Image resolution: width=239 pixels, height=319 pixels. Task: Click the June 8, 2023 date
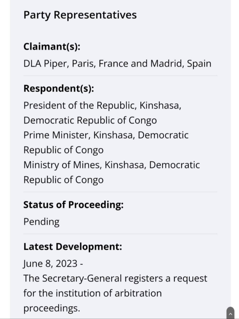pyautogui.click(x=50, y=264)
